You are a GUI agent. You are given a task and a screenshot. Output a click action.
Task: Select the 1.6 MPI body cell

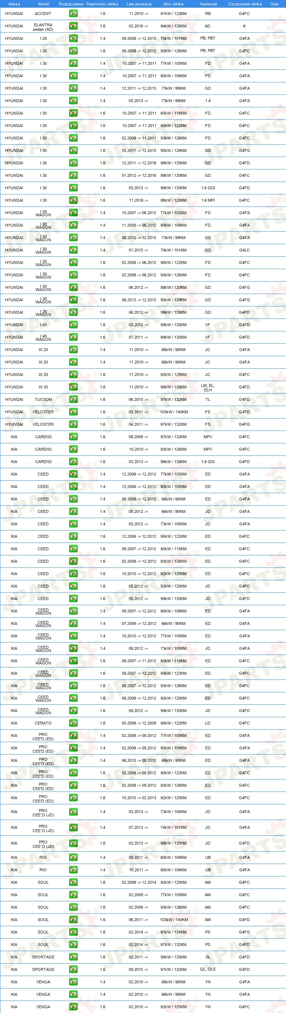(208, 200)
